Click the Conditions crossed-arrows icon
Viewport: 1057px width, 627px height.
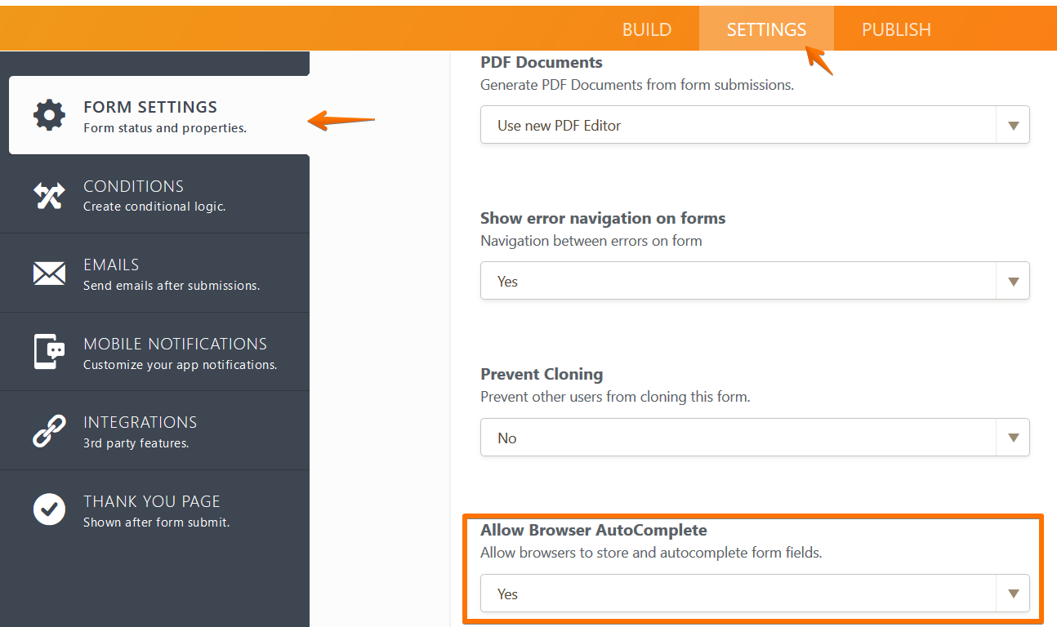pyautogui.click(x=49, y=195)
